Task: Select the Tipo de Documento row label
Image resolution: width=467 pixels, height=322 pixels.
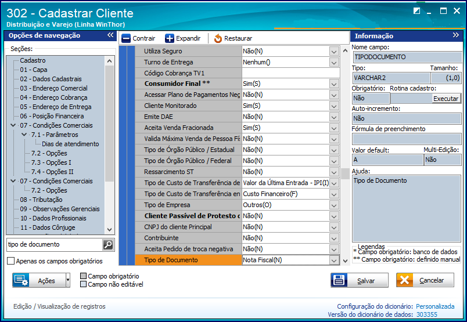Action: pos(188,260)
